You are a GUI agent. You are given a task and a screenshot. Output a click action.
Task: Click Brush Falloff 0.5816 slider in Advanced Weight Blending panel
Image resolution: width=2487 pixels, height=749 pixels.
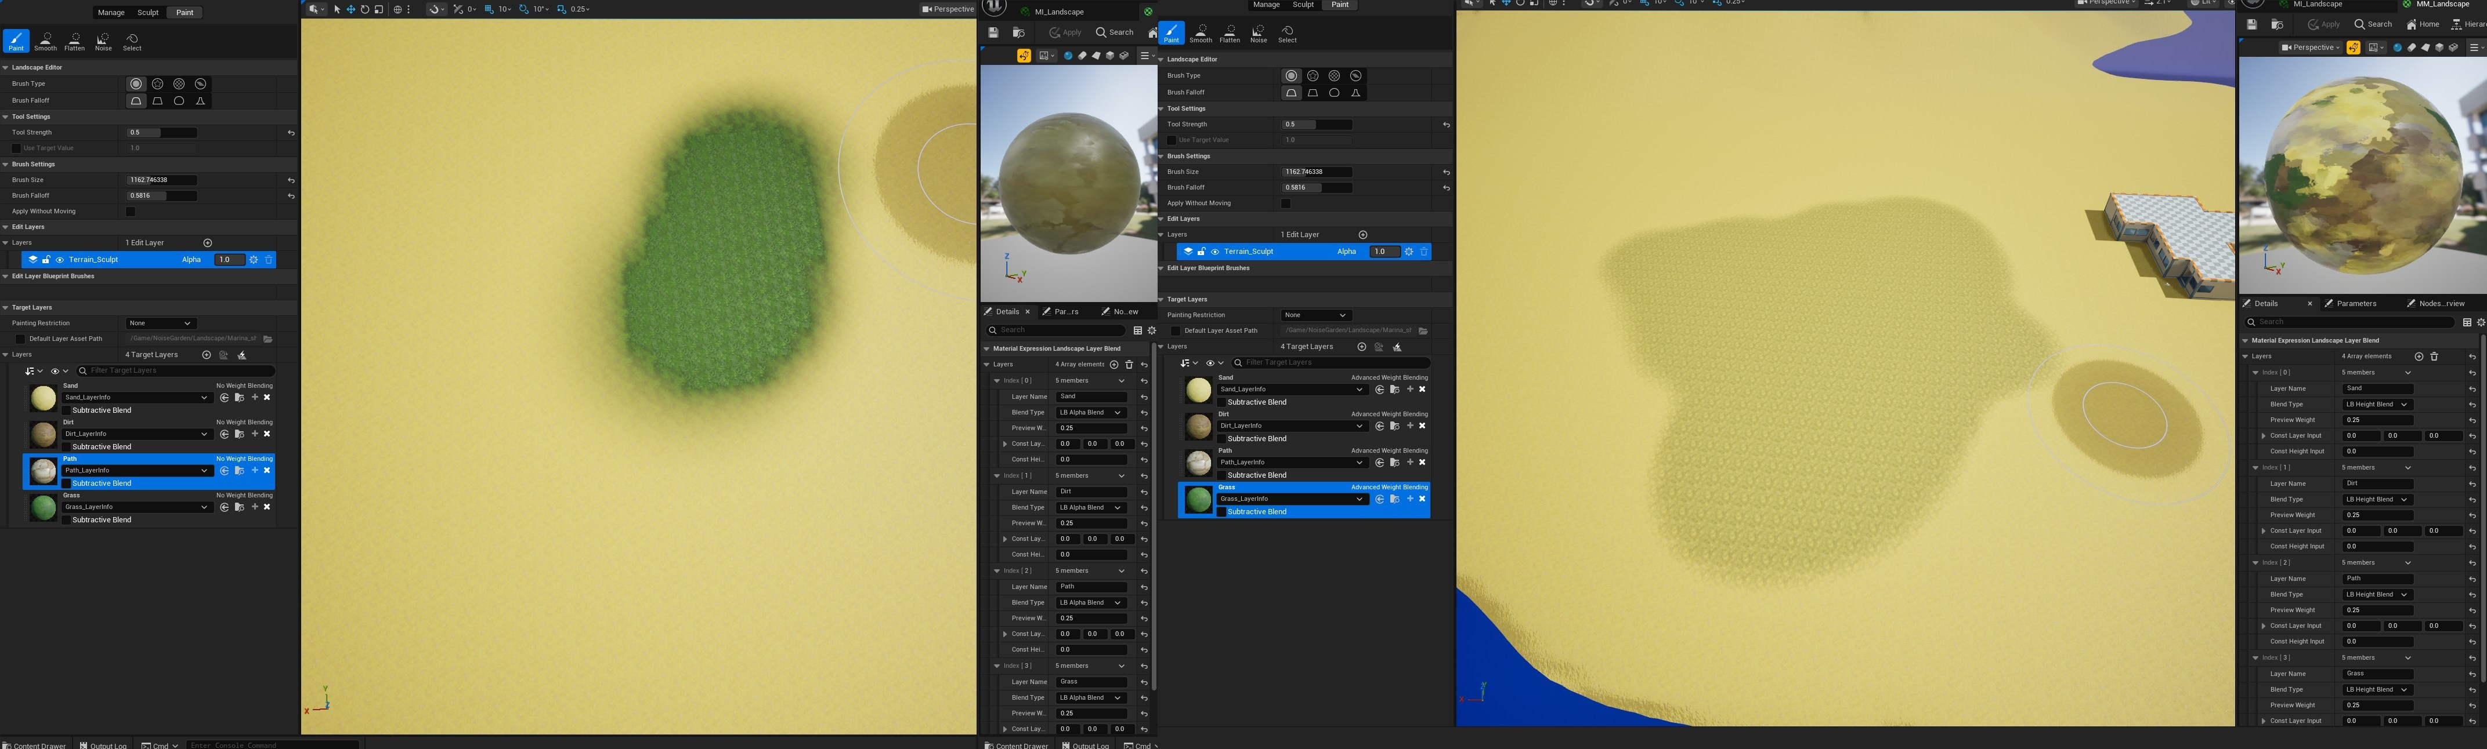pyautogui.click(x=1317, y=188)
